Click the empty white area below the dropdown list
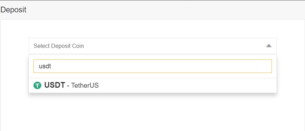 [152, 113]
